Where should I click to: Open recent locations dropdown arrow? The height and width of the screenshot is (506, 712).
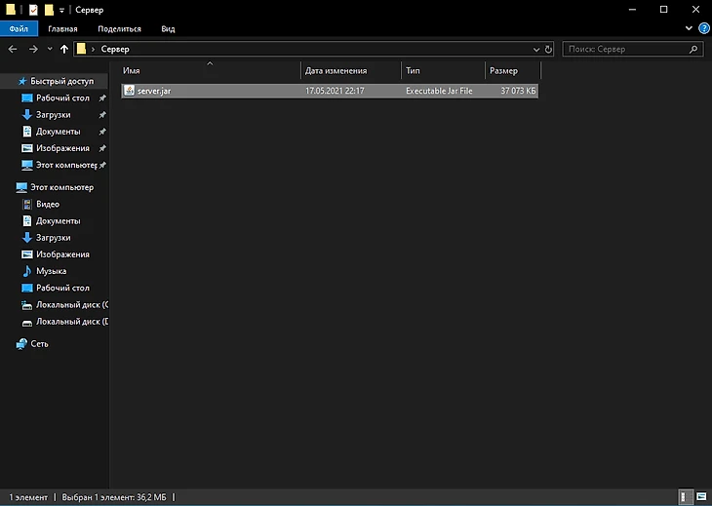[50, 49]
